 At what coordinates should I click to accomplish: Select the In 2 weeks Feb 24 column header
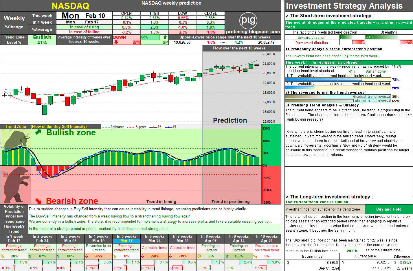(42, 239)
